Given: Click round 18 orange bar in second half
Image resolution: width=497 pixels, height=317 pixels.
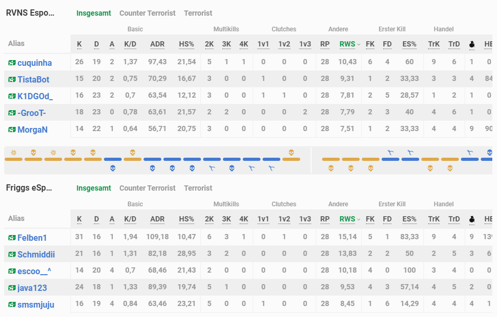Looking at the screenshot, I should (371, 159).
